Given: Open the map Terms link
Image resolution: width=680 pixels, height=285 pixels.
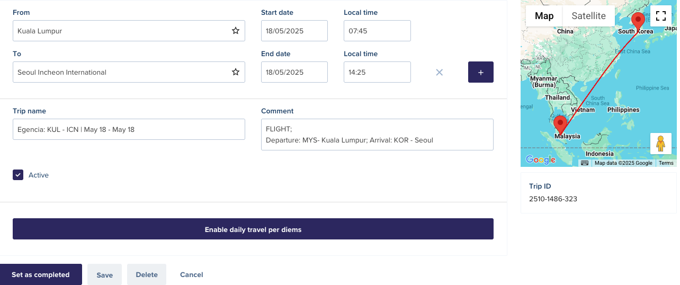Looking at the screenshot, I should tap(666, 163).
